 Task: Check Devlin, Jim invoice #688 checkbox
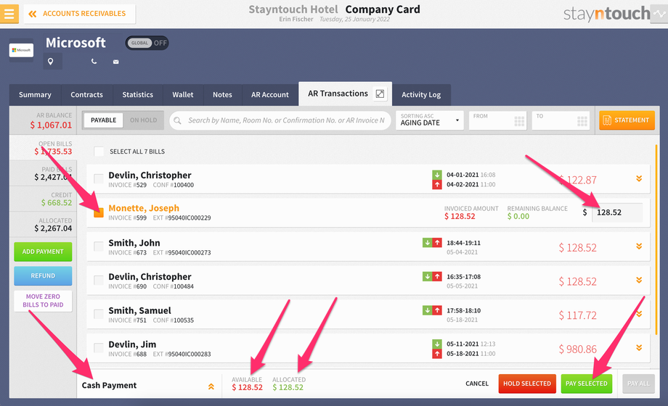pos(99,348)
